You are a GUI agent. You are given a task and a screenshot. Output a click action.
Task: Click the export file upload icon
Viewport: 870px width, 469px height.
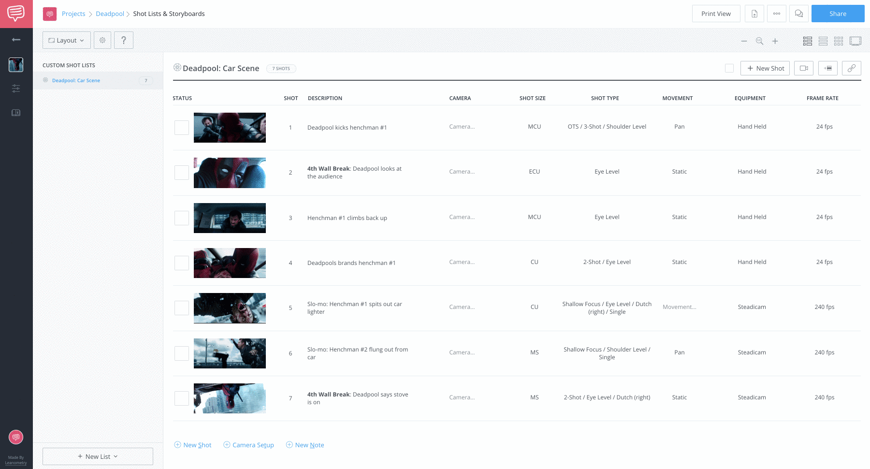754,14
